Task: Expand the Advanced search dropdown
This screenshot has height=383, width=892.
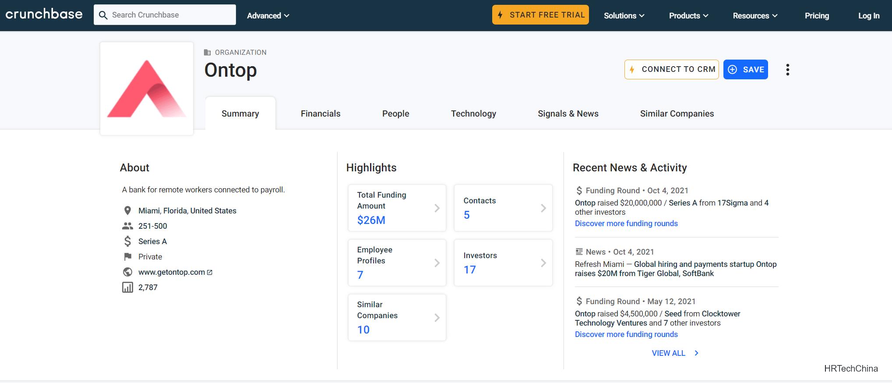Action: (268, 16)
